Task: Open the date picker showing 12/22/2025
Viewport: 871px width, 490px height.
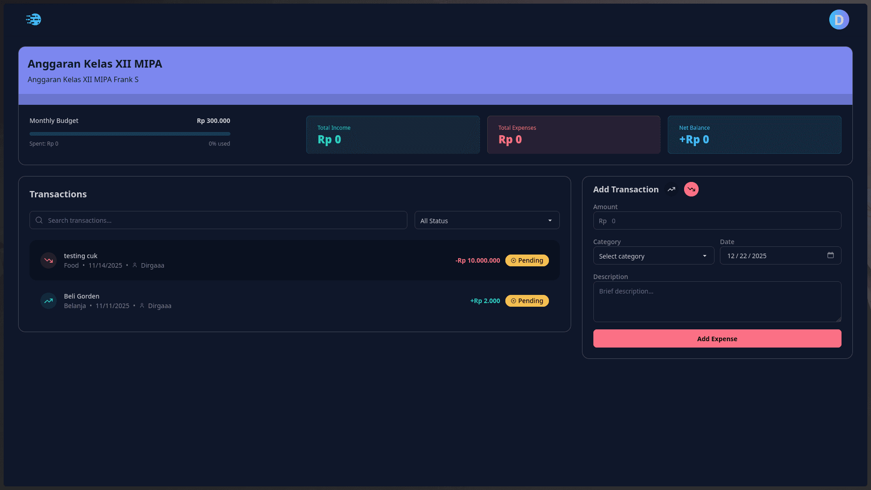Action: coord(771,255)
